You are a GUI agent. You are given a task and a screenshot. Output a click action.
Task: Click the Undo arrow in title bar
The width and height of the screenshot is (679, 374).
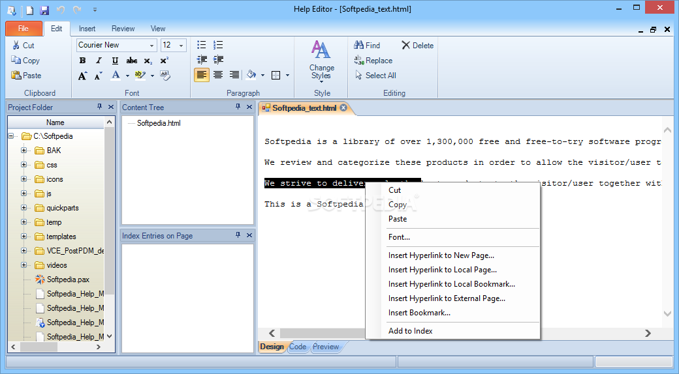(x=61, y=10)
